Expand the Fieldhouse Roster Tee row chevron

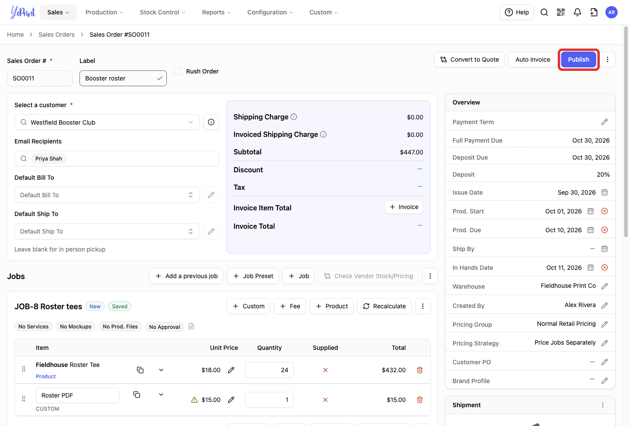pyautogui.click(x=161, y=370)
